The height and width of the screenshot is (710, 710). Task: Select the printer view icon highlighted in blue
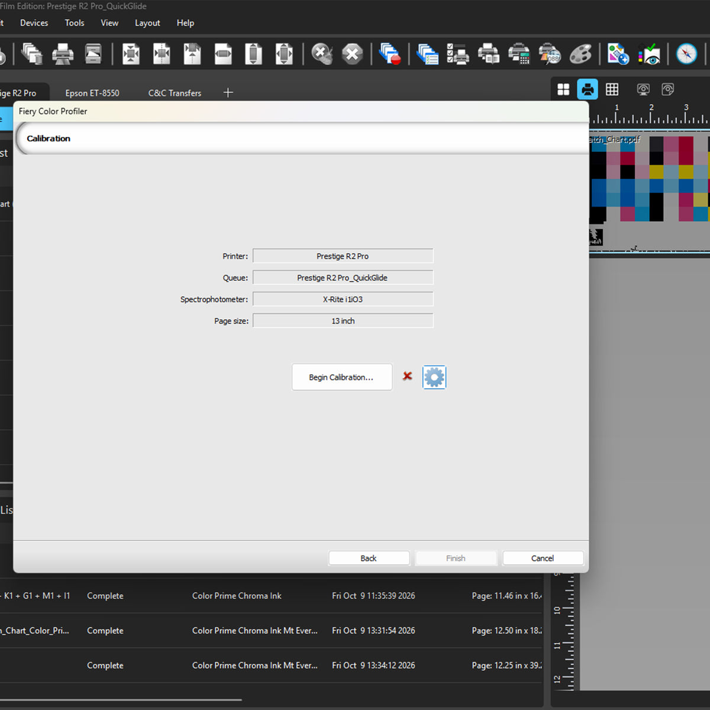point(588,89)
